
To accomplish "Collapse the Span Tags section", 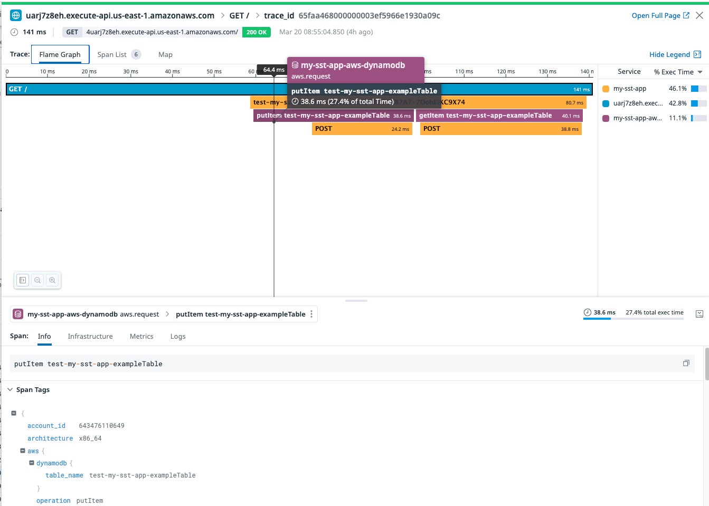I will (10, 389).
